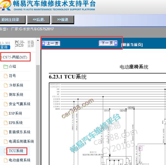Open the 倒车系统 tree item

[x=16, y=94]
